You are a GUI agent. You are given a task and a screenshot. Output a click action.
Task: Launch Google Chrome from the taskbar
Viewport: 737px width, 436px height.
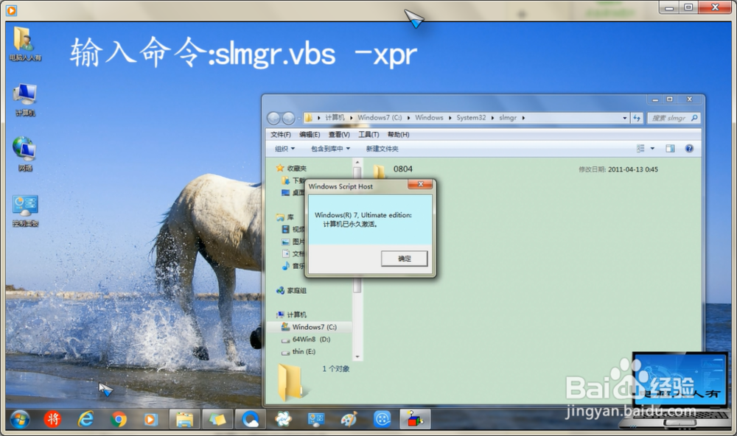point(119,419)
